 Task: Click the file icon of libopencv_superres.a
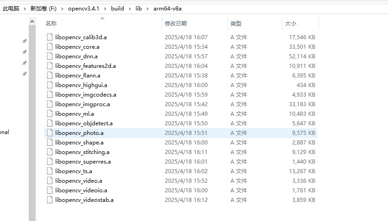(50, 161)
